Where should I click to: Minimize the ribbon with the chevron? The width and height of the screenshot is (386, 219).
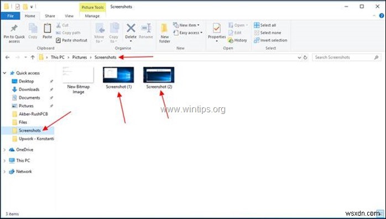tap(374, 15)
